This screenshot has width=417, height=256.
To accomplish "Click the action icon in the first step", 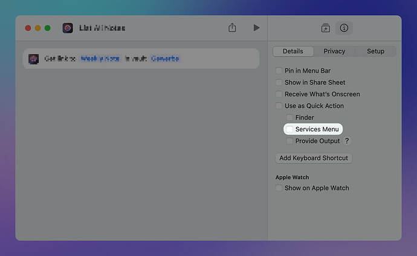I will [x=34, y=59].
